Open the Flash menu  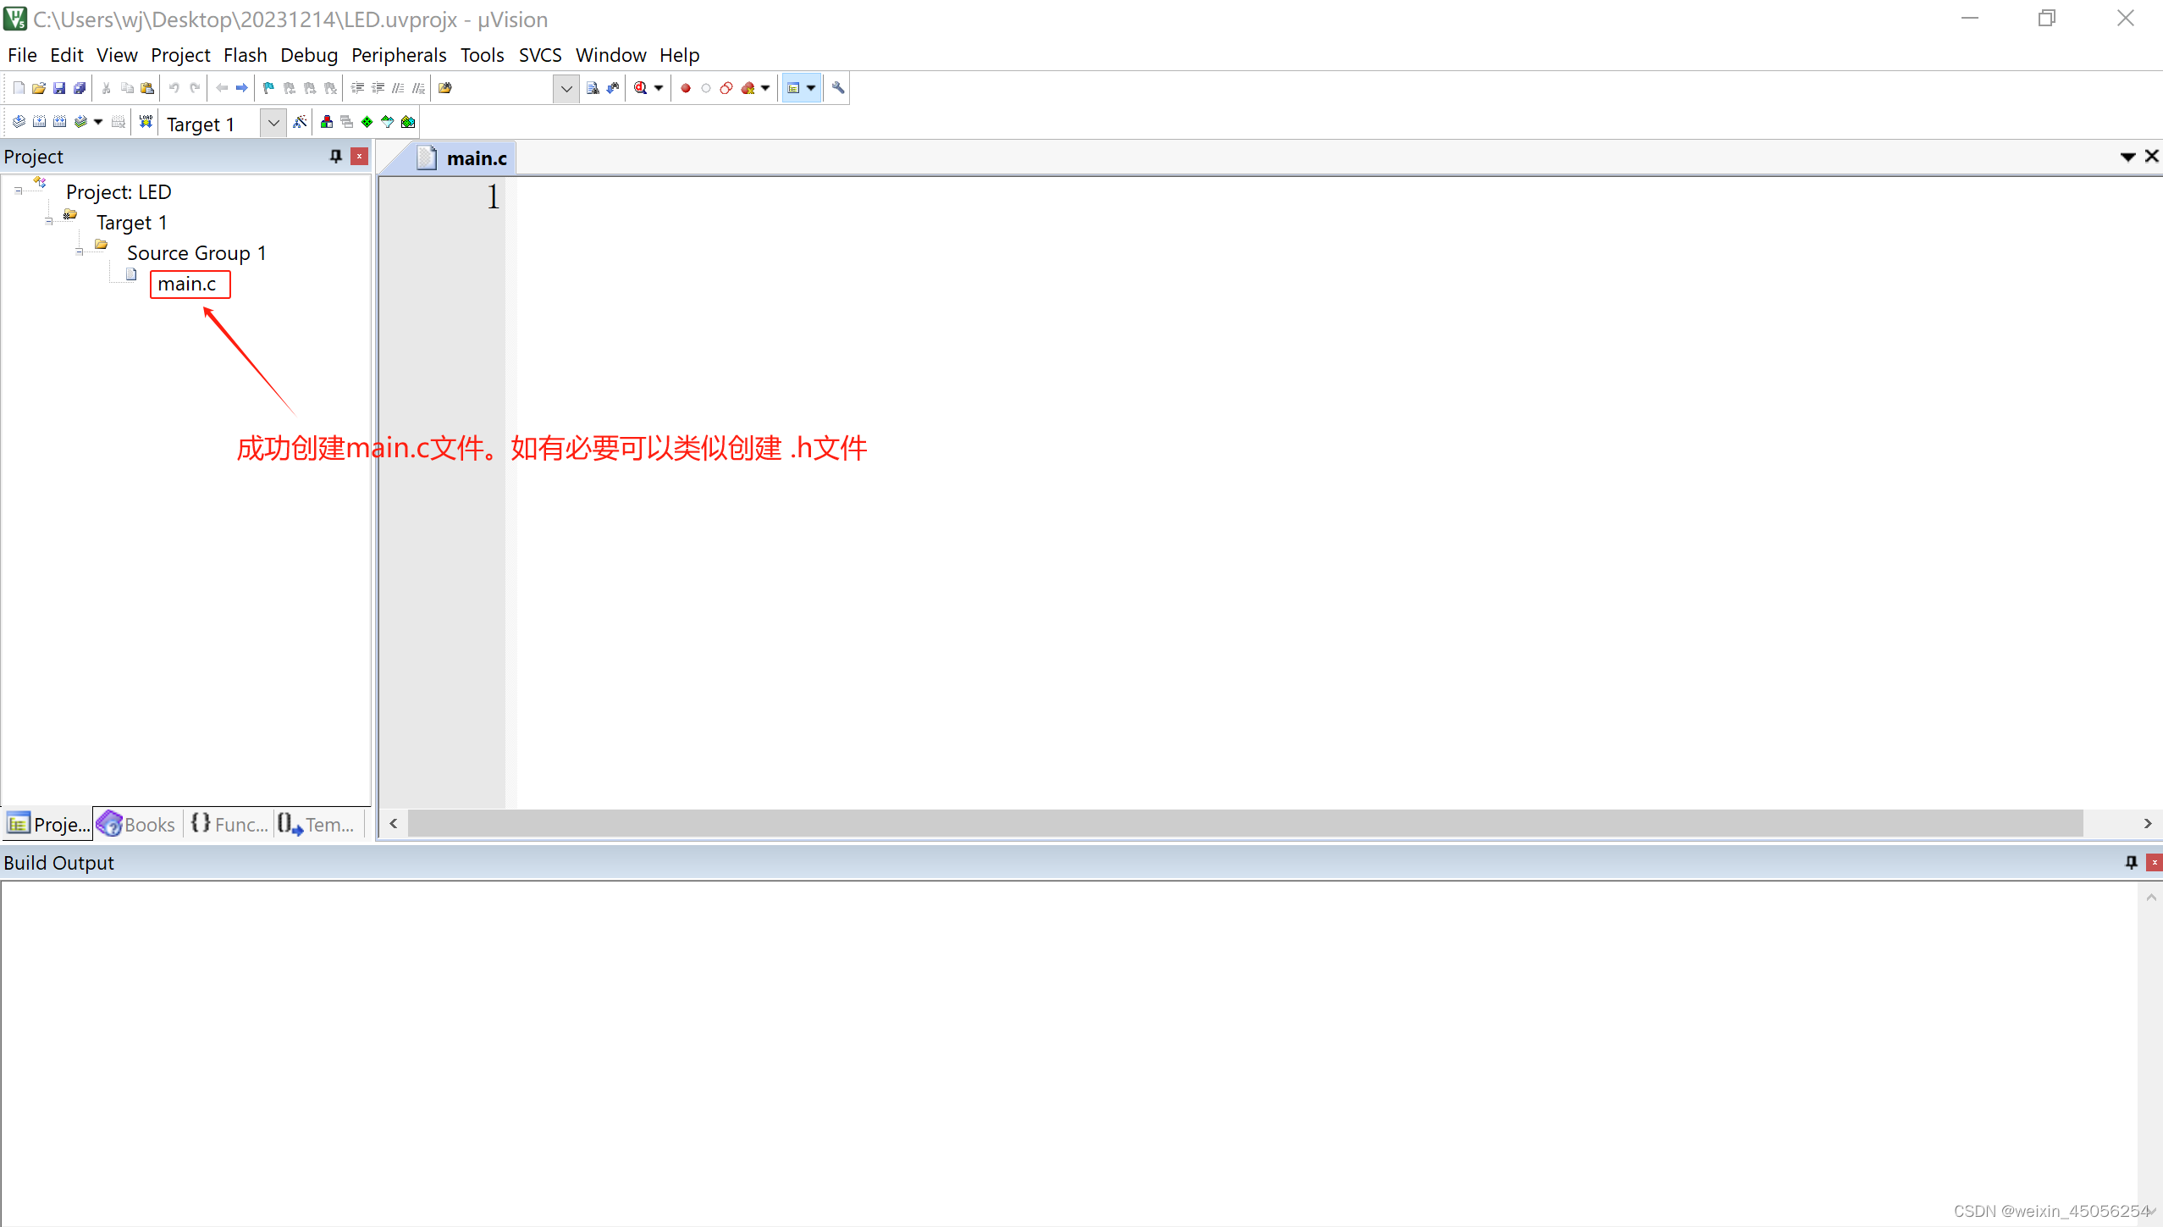246,55
